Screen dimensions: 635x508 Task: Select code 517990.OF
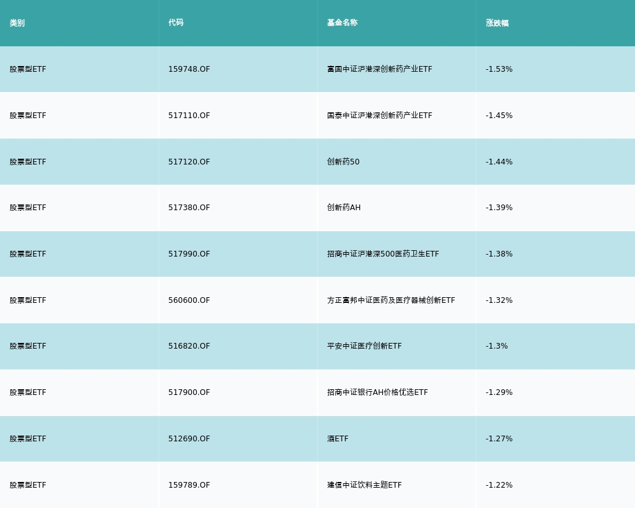pyautogui.click(x=189, y=254)
